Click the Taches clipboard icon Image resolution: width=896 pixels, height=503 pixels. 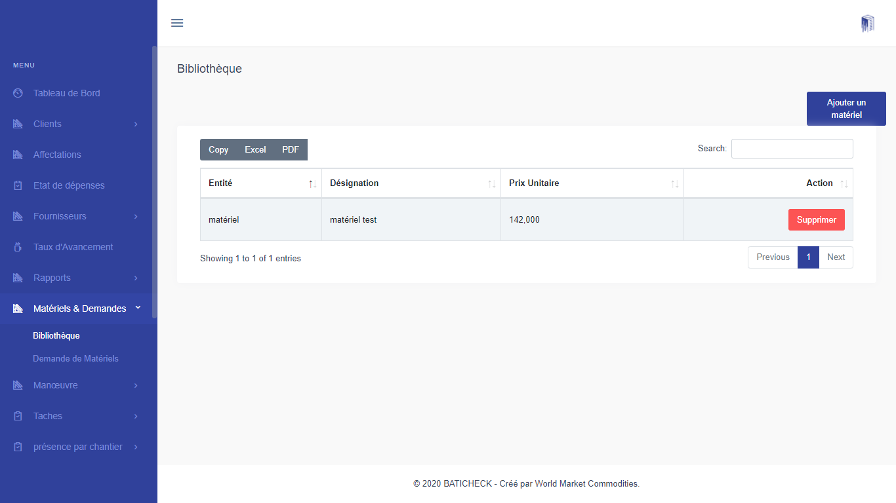click(18, 416)
